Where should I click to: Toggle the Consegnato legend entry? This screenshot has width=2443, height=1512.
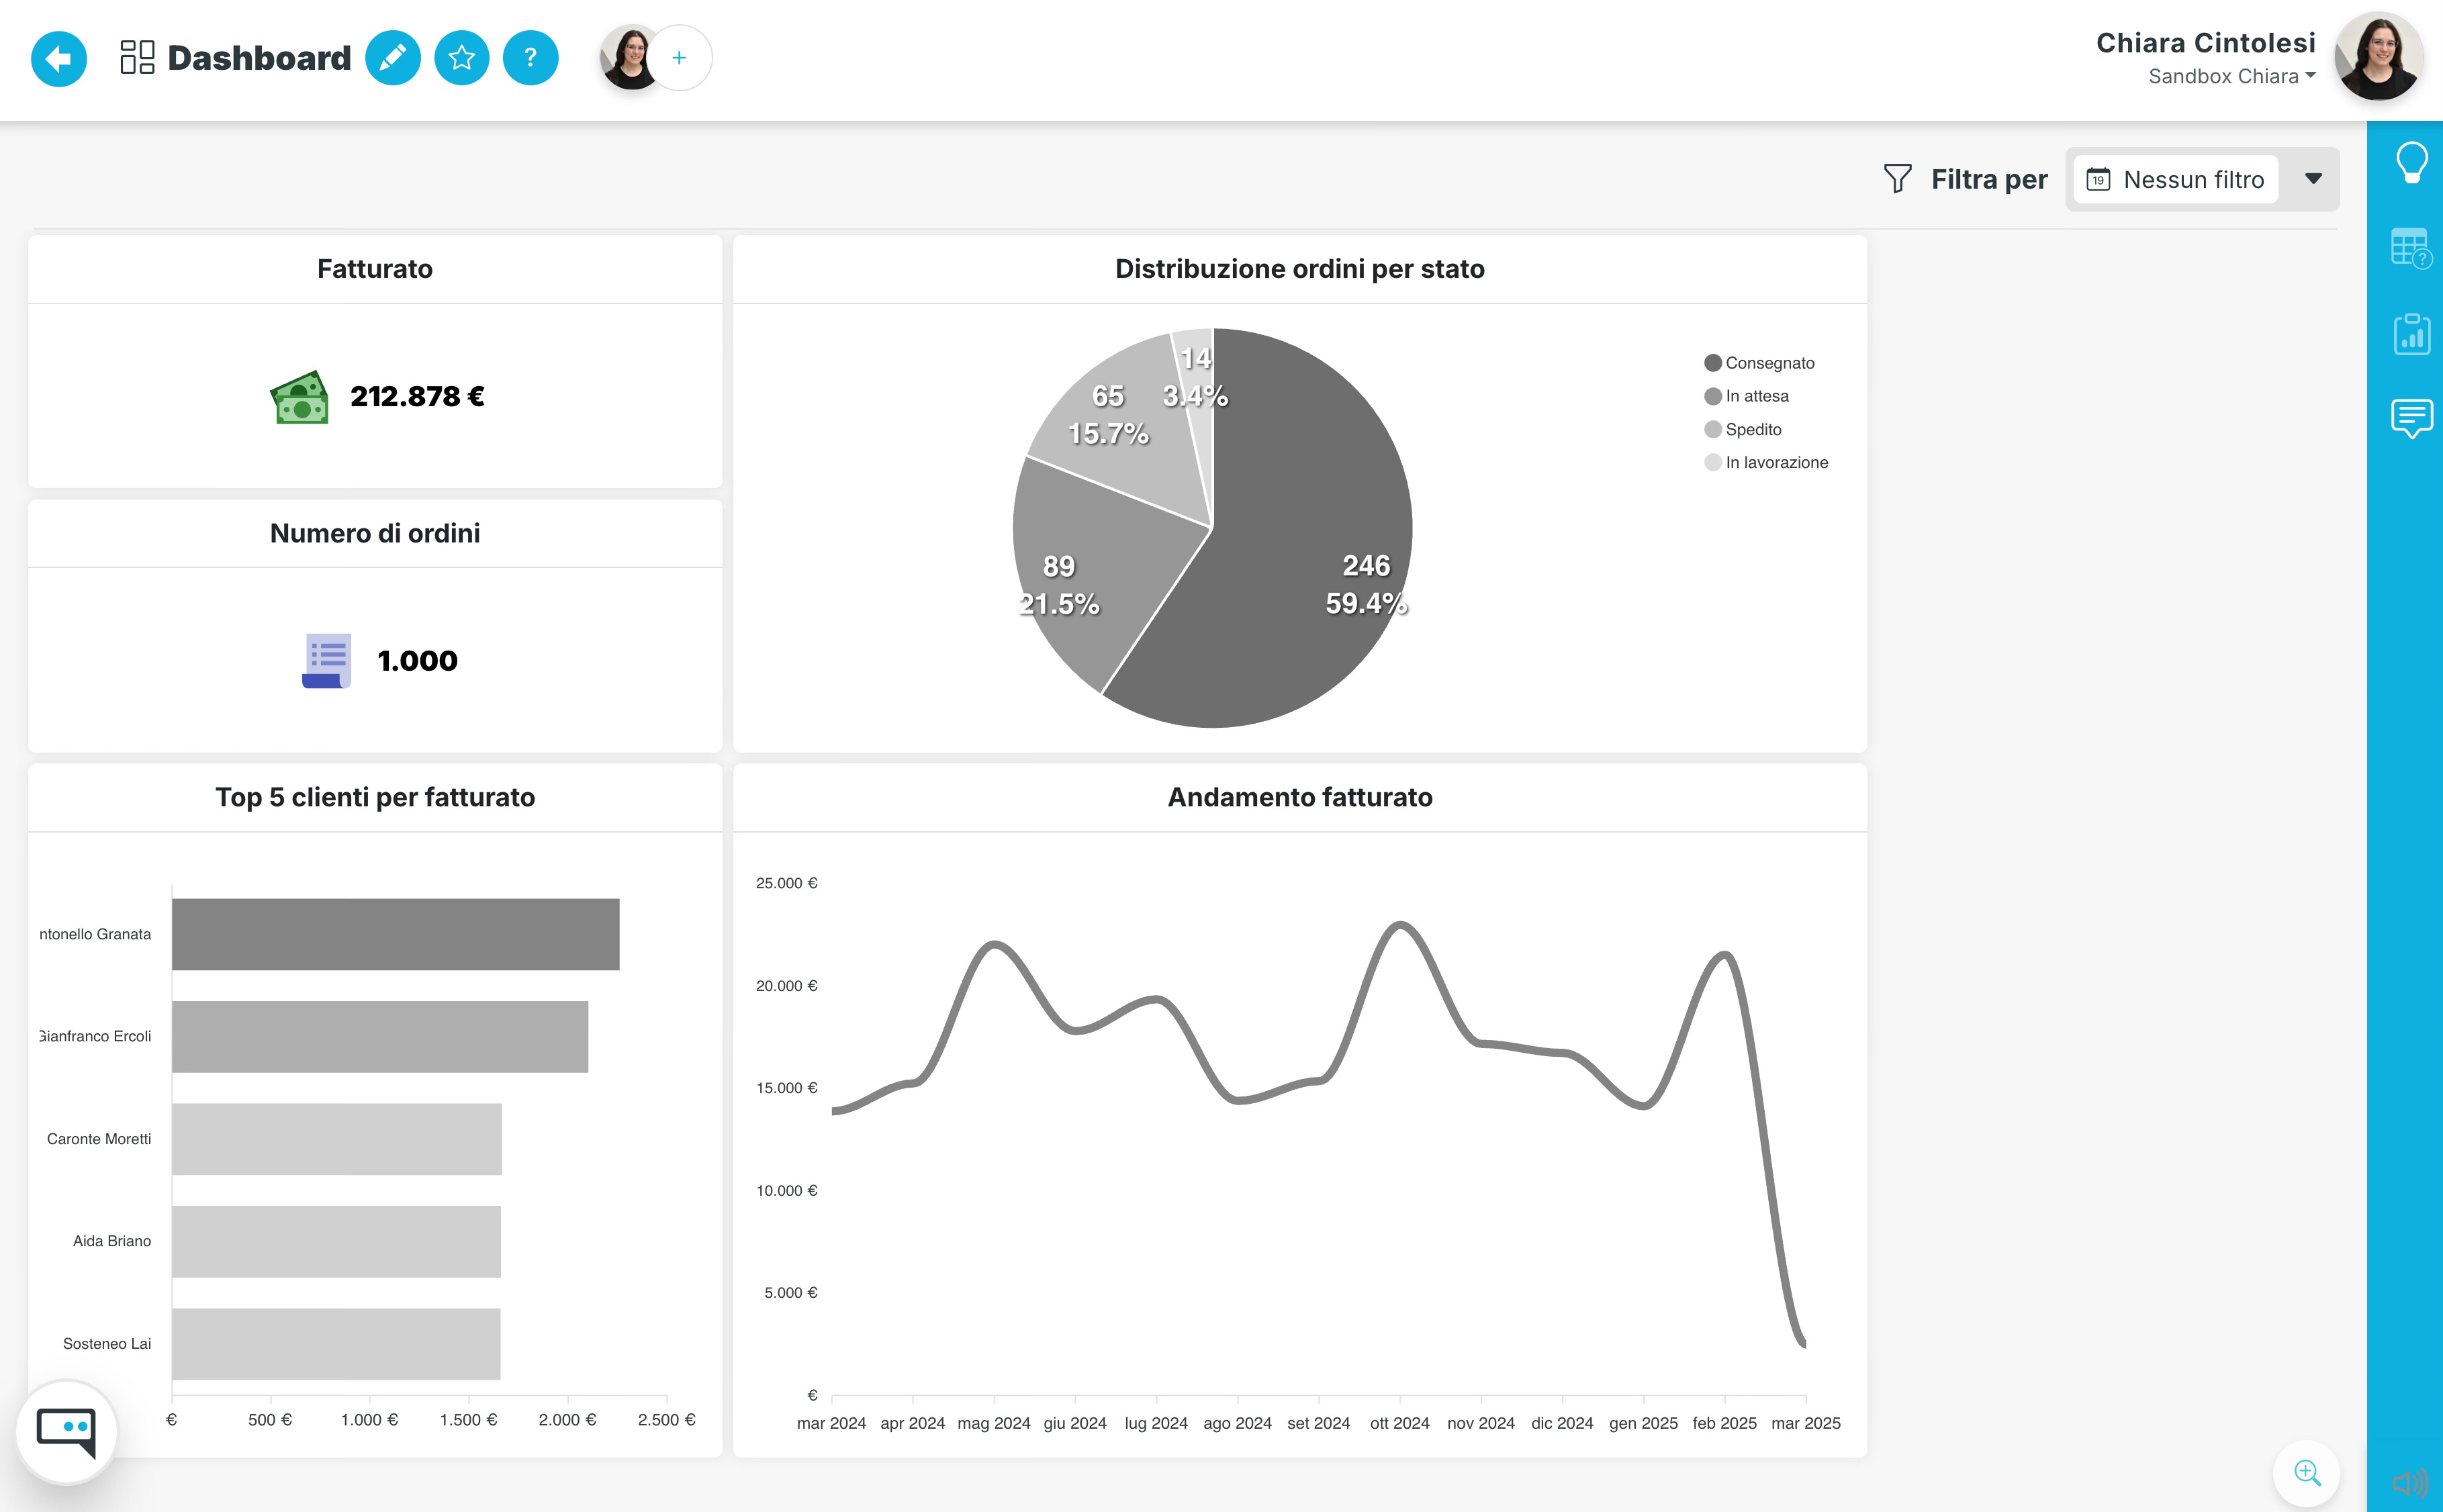(x=1768, y=363)
